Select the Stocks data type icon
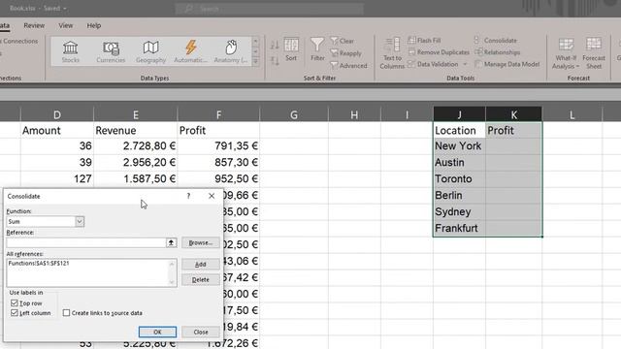 (71, 51)
